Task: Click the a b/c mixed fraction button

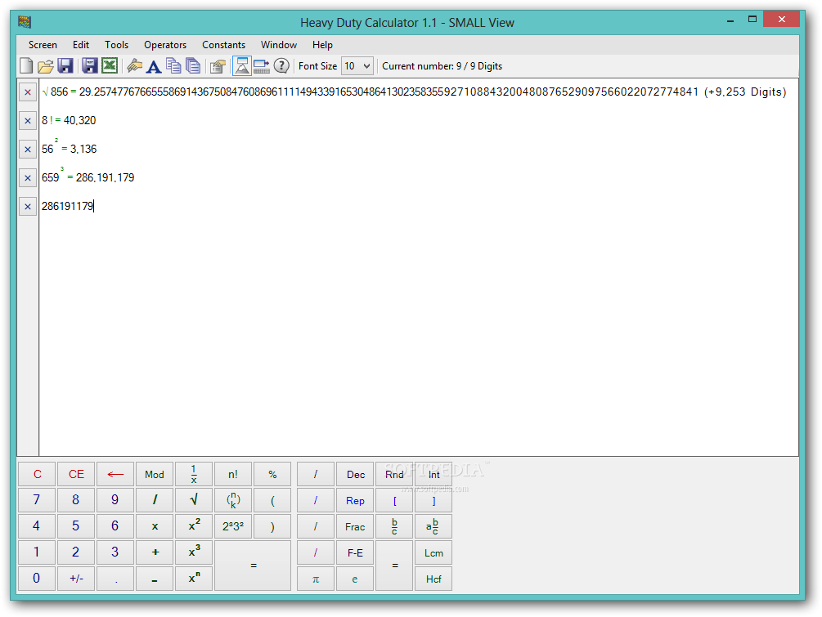Action: click(x=433, y=525)
